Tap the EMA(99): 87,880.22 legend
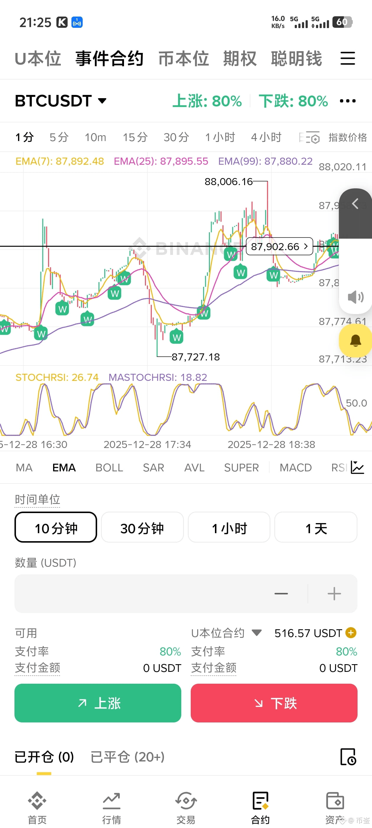Viewport: 372px width, 828px height. coord(265,161)
